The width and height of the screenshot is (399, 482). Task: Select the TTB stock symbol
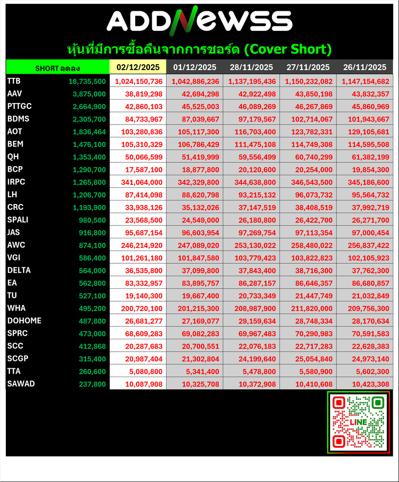[14, 81]
